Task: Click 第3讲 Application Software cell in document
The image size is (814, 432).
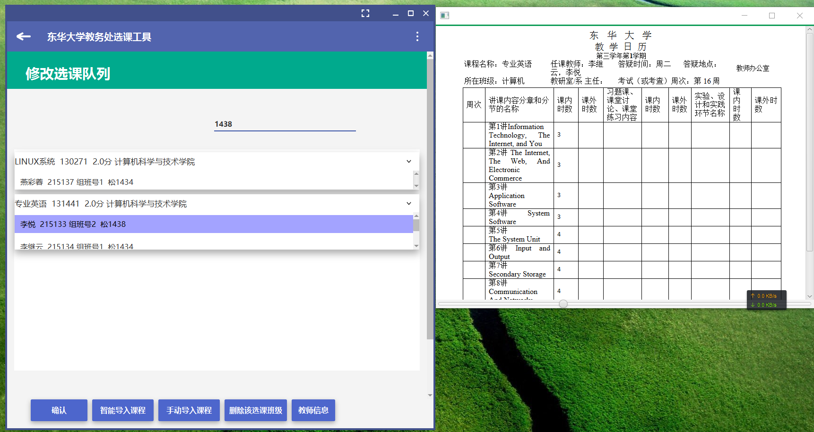Action: click(519, 196)
